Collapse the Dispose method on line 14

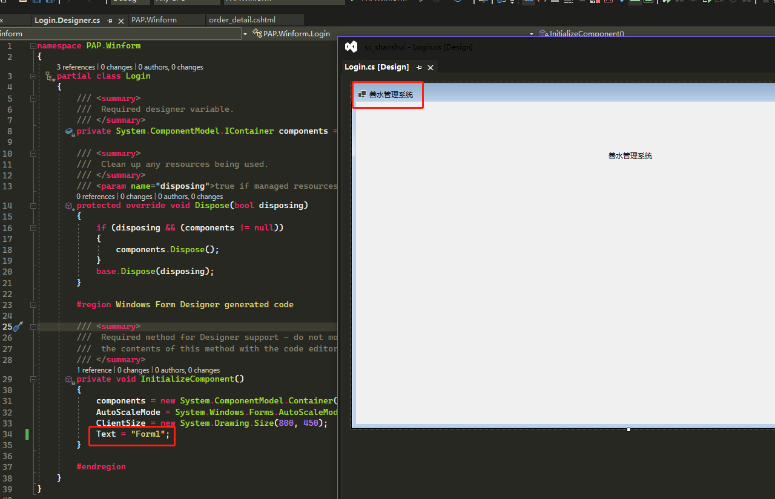tap(33, 206)
